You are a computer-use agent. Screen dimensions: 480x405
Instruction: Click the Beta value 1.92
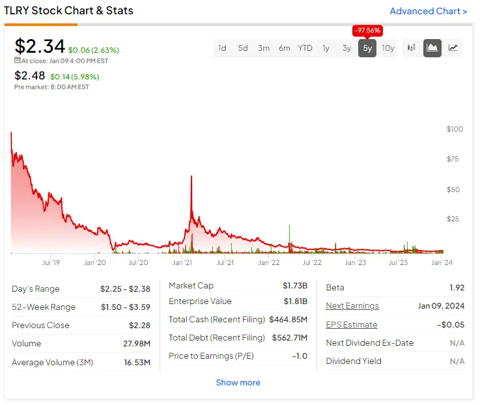click(x=457, y=288)
